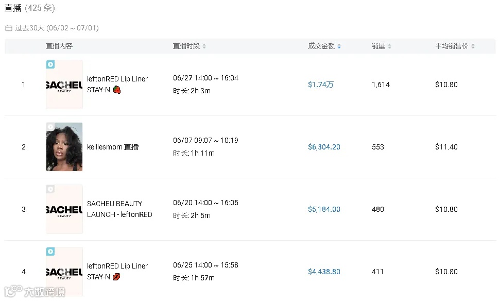This screenshot has width=499, height=301.
Task: Open the $5,184.00 transaction amount link
Action: tap(324, 209)
